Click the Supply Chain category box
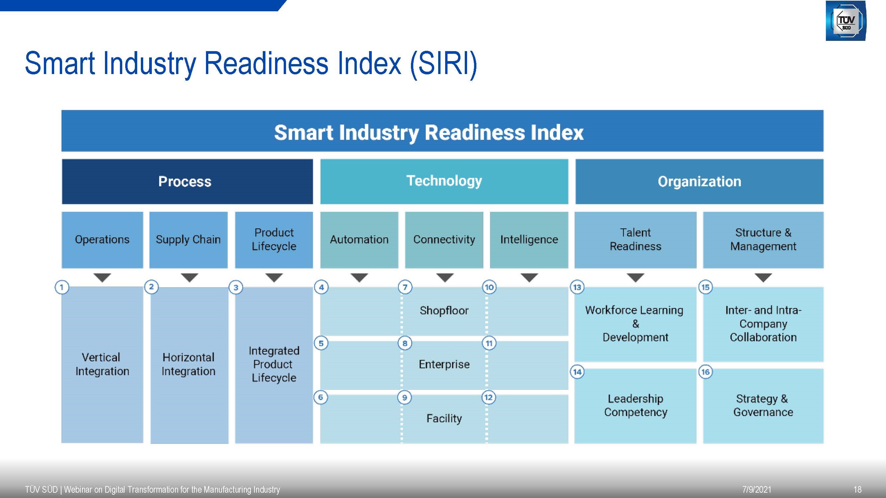 (x=188, y=240)
